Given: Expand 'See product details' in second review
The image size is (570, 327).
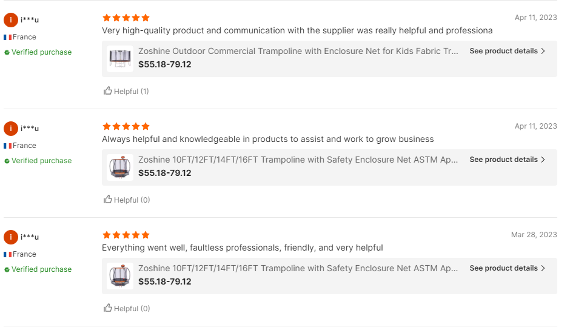Looking at the screenshot, I should click(x=507, y=160).
